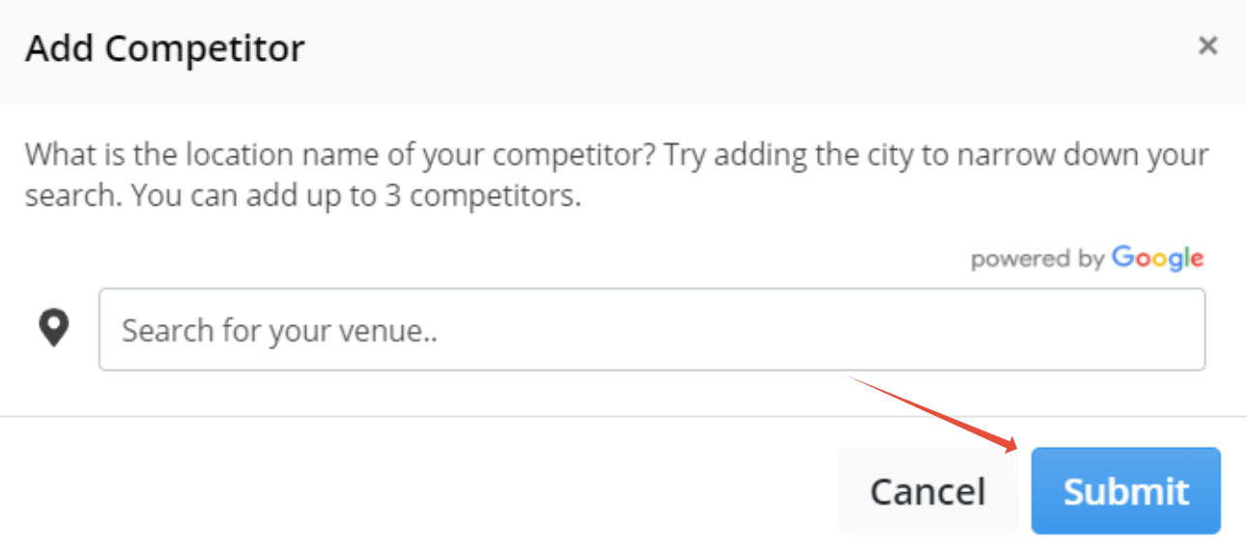Click the Add Competitor title
This screenshot has height=553, width=1247.
(165, 47)
